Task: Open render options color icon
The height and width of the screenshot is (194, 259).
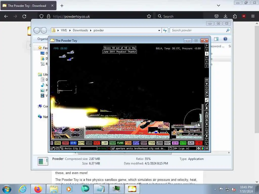Action: (x=203, y=149)
